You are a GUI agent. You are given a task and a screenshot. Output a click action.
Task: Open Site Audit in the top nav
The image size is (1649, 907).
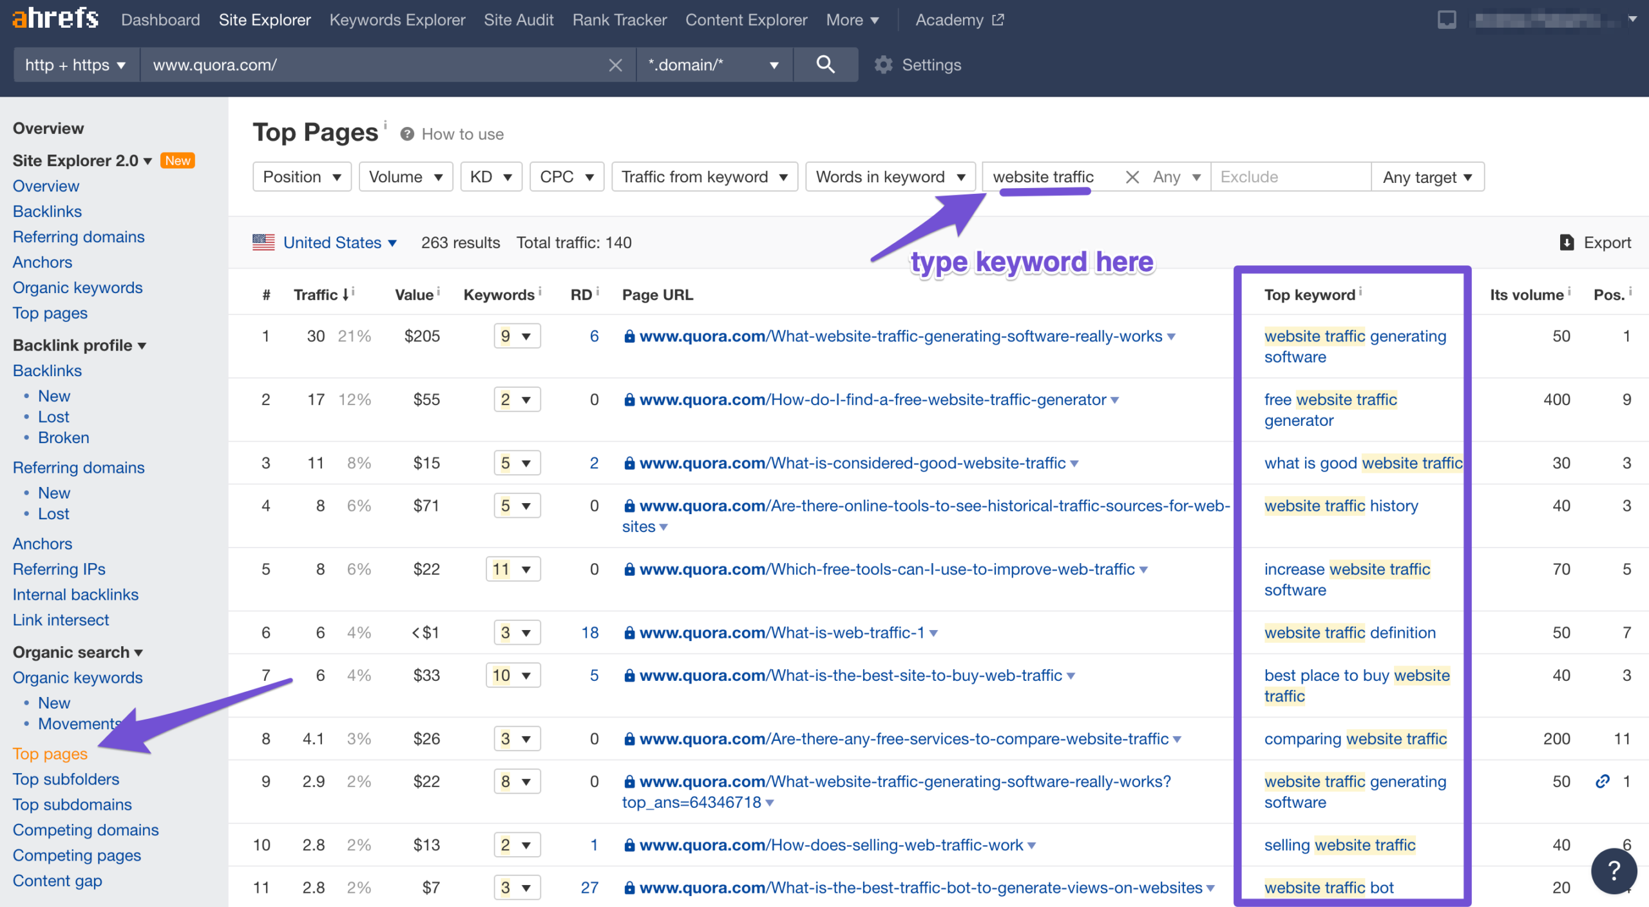tap(519, 20)
